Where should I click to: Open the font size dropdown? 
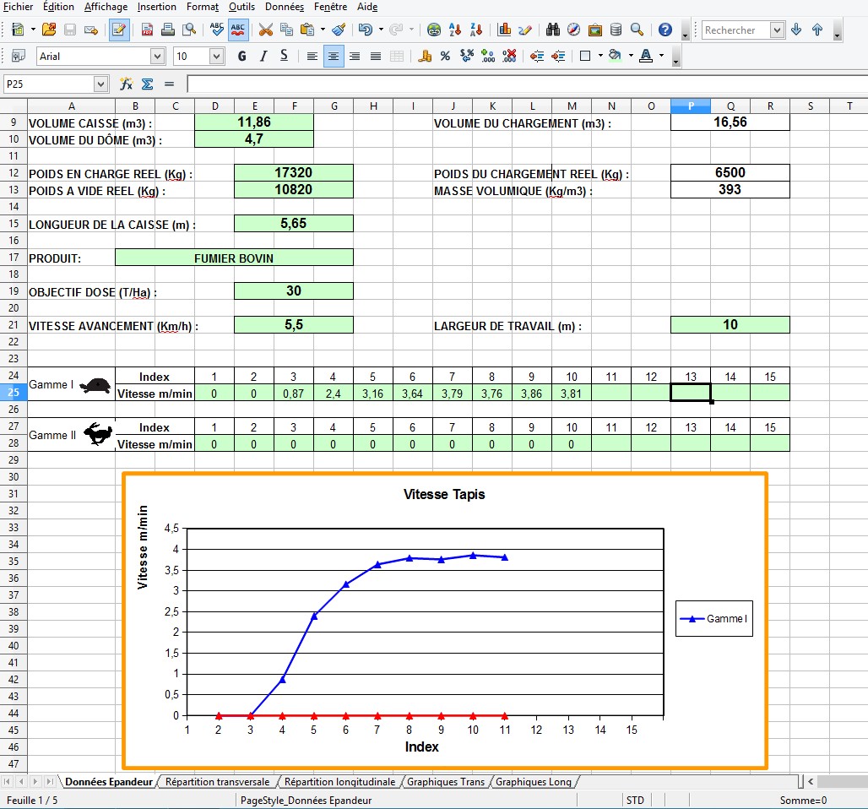click(x=216, y=56)
